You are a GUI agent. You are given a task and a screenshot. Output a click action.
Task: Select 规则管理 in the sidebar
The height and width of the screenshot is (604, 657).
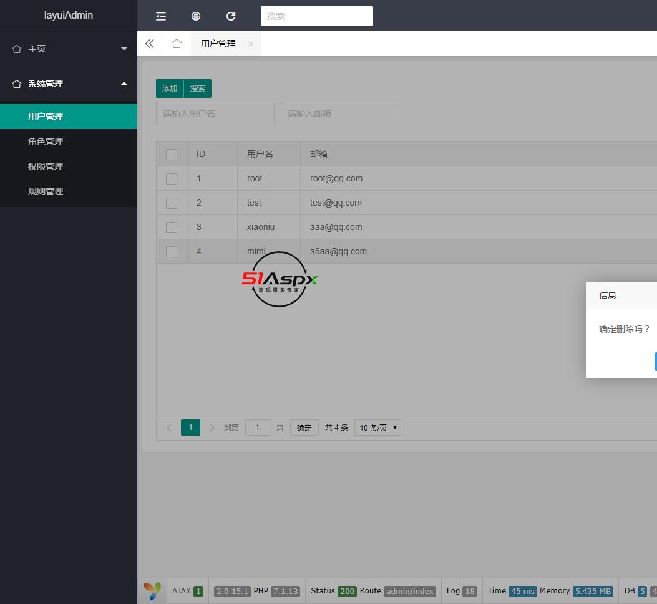point(68,191)
